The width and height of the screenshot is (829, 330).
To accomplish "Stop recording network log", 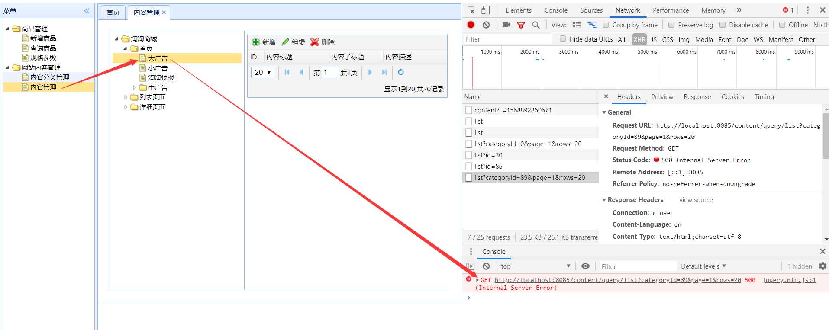I will [471, 25].
